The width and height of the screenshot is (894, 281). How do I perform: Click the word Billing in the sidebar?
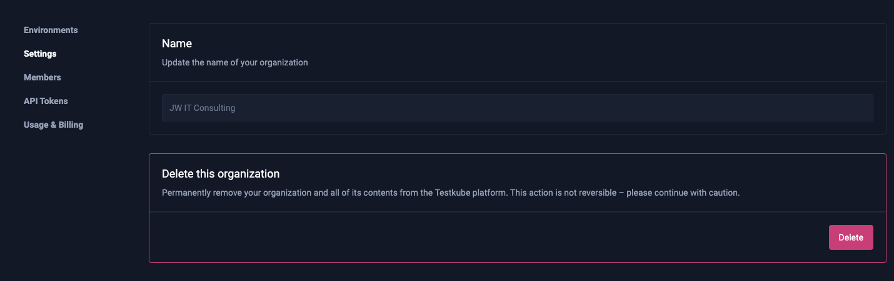[69, 125]
